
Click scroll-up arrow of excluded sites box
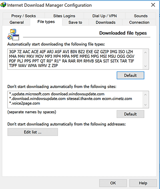coord(145,95)
